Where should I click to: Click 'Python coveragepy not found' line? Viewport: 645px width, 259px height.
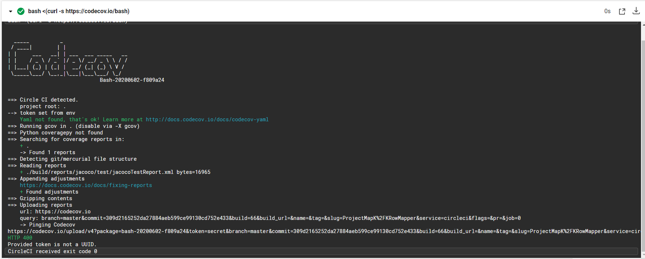[55, 133]
